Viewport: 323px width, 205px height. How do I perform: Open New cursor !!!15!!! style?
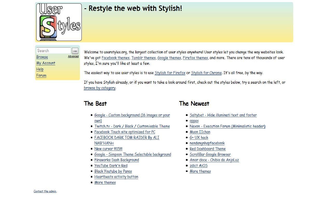(x=108, y=149)
